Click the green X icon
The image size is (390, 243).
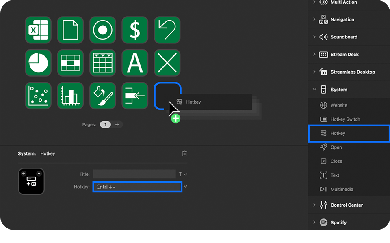[x=167, y=63]
